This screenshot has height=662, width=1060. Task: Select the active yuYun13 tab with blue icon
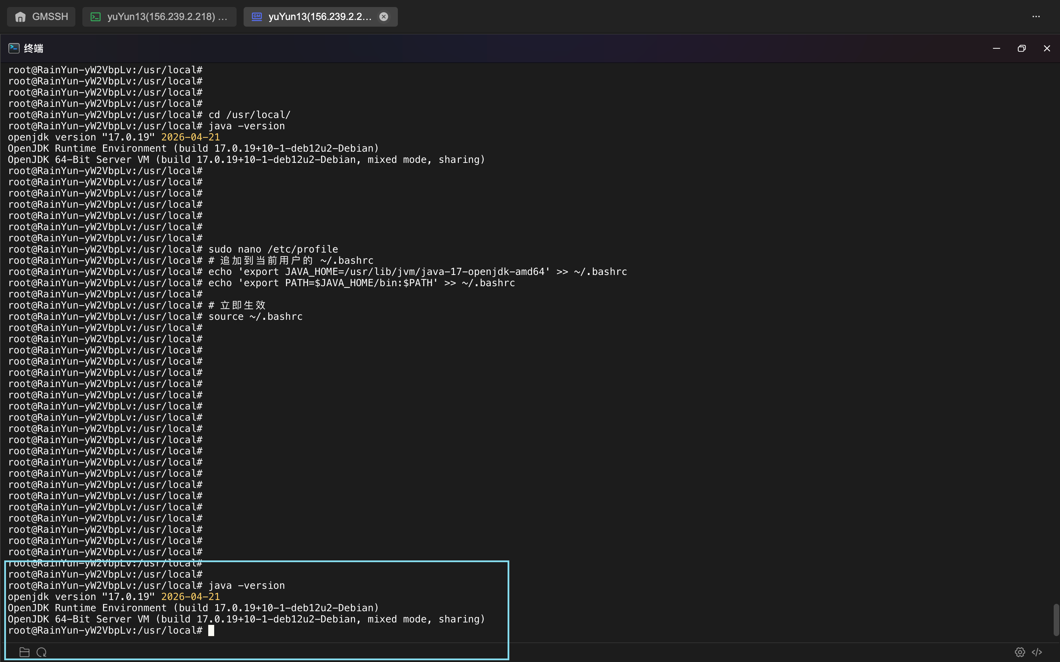pyautogui.click(x=320, y=17)
